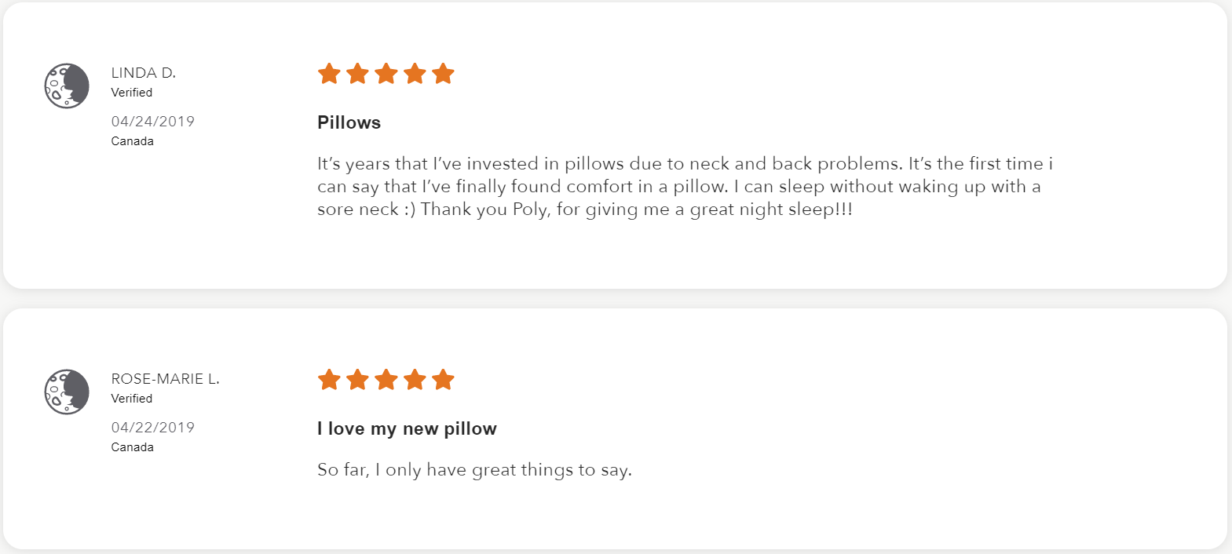Click the Verified label under LINDA D.
The height and width of the screenshot is (554, 1232).
(x=132, y=93)
